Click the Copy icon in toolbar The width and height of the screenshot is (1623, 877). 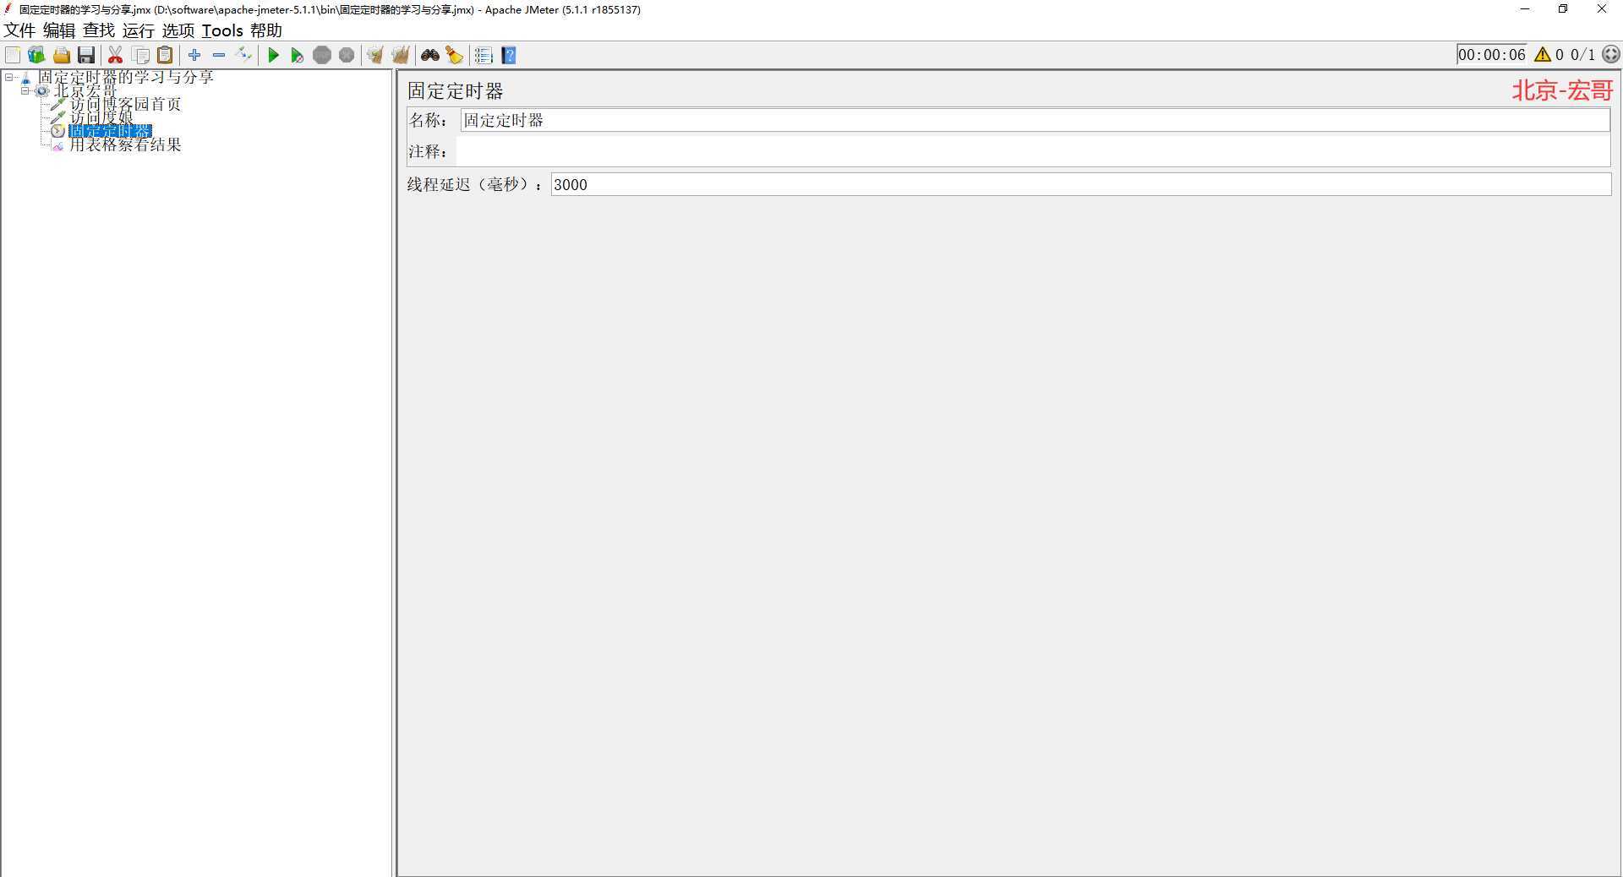click(141, 56)
